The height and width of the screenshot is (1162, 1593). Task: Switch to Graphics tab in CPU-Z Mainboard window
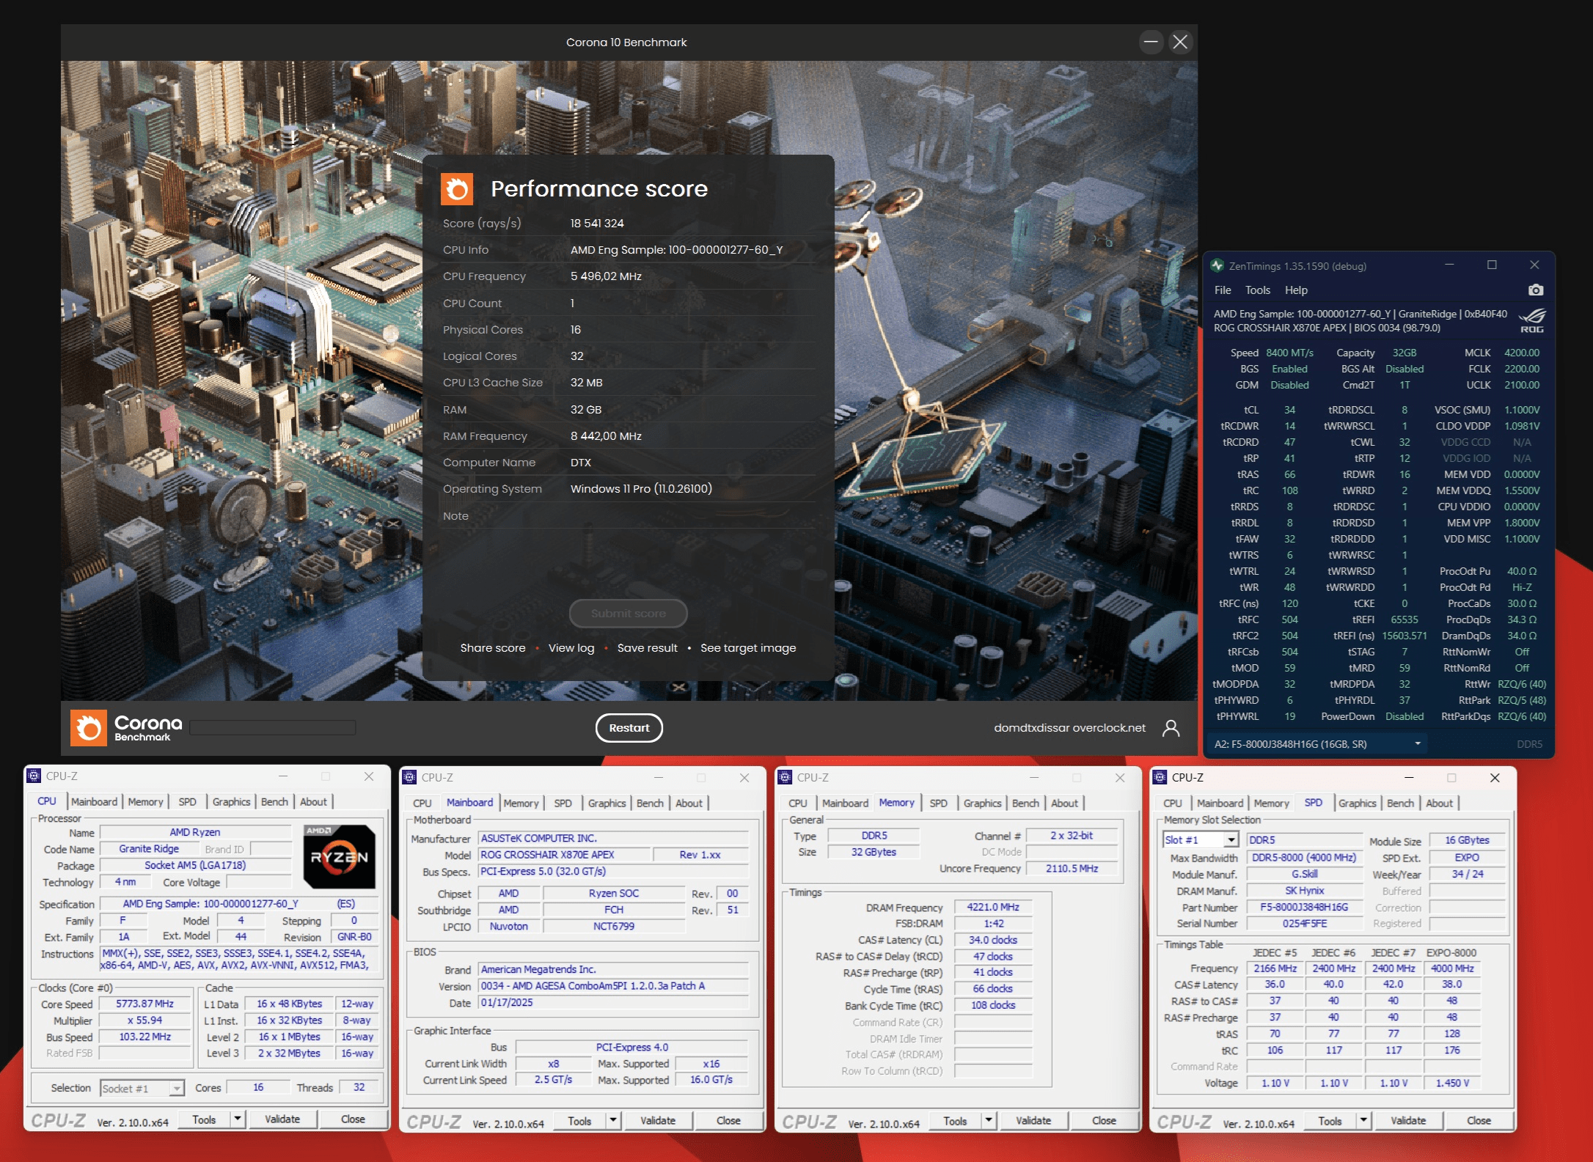tap(607, 804)
